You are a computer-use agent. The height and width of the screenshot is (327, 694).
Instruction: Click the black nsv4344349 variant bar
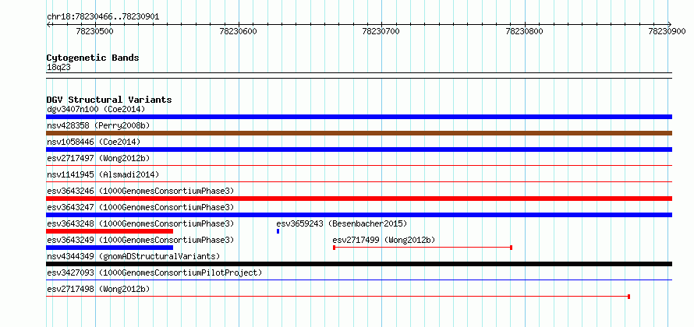tap(359, 264)
